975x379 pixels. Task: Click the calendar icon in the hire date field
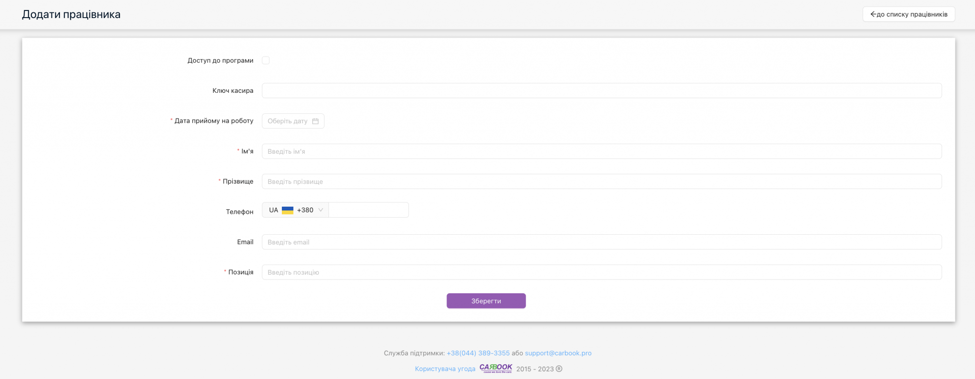[x=315, y=121]
